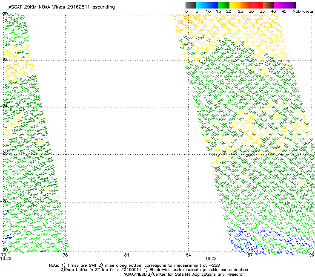Click the -28 latitude axis label
This screenshot has width=315, height=277.
(x=4, y=201)
